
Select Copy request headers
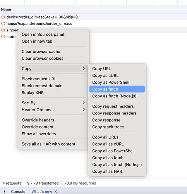pos(117,106)
